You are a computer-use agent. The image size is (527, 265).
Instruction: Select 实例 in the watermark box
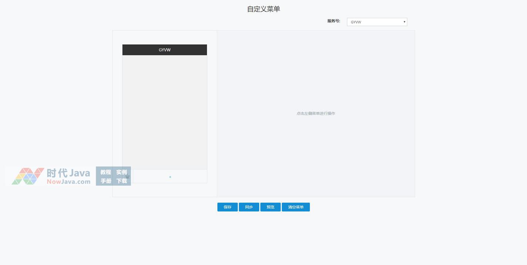coord(122,172)
